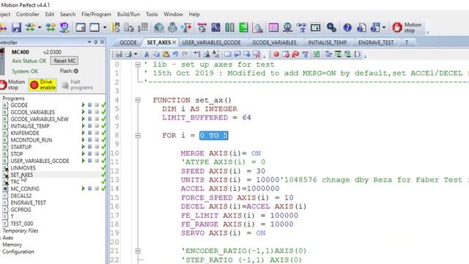This screenshot has width=469, height=264.
Task: Open the Tools menu
Action: point(152,14)
